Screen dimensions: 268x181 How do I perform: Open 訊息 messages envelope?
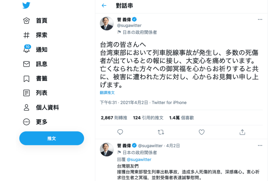[x=26, y=64]
